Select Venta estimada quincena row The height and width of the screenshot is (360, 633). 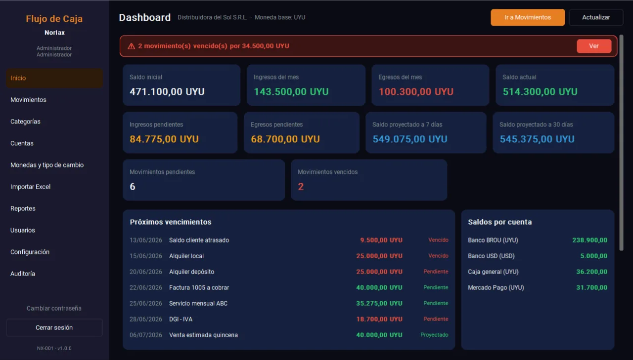[x=289, y=335]
